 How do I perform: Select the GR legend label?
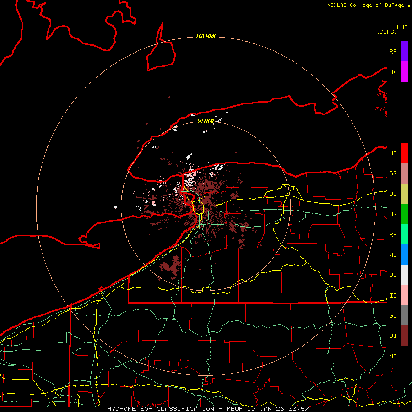coord(393,173)
